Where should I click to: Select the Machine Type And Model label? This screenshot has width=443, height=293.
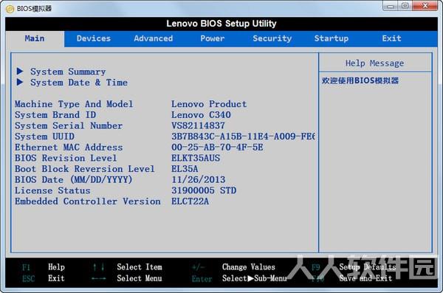click(74, 104)
